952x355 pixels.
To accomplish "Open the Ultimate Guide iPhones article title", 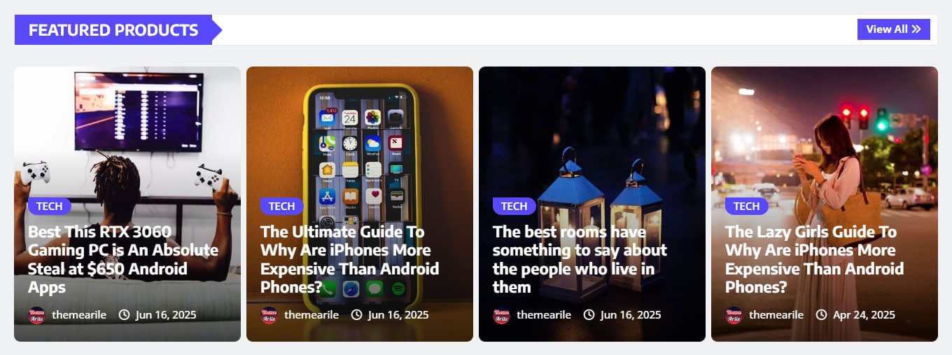I will tap(350, 259).
